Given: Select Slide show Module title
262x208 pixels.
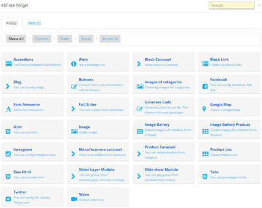Looking at the screenshot, I should 161,169.
